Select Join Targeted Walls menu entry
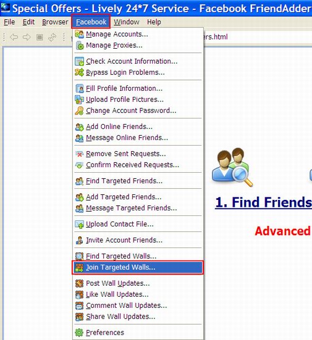The height and width of the screenshot is (340, 312). click(x=138, y=267)
